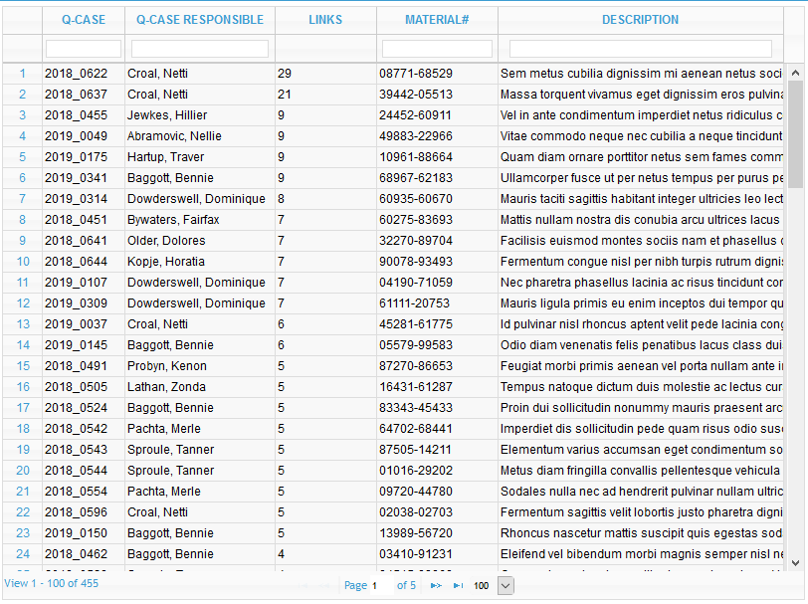Click the Q-CASE filter input box

[84, 49]
